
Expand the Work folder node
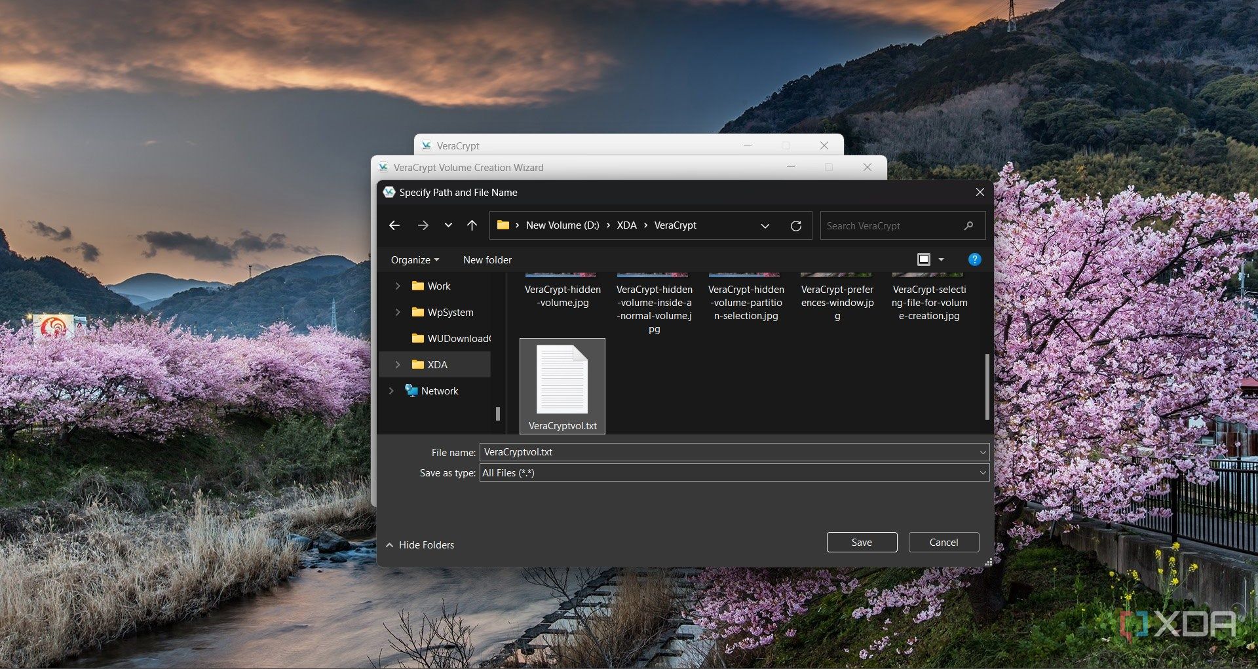[x=397, y=286]
